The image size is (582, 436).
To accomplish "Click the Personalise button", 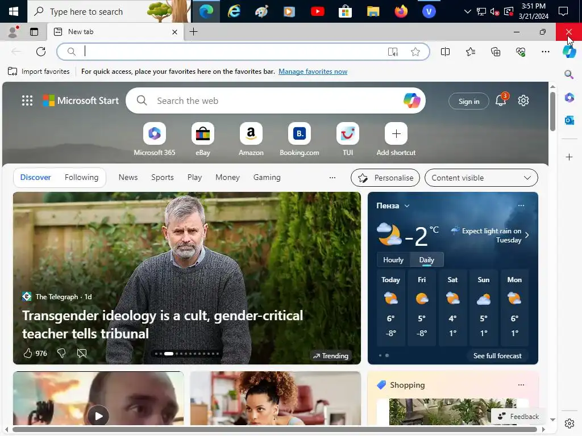I will pyautogui.click(x=385, y=178).
